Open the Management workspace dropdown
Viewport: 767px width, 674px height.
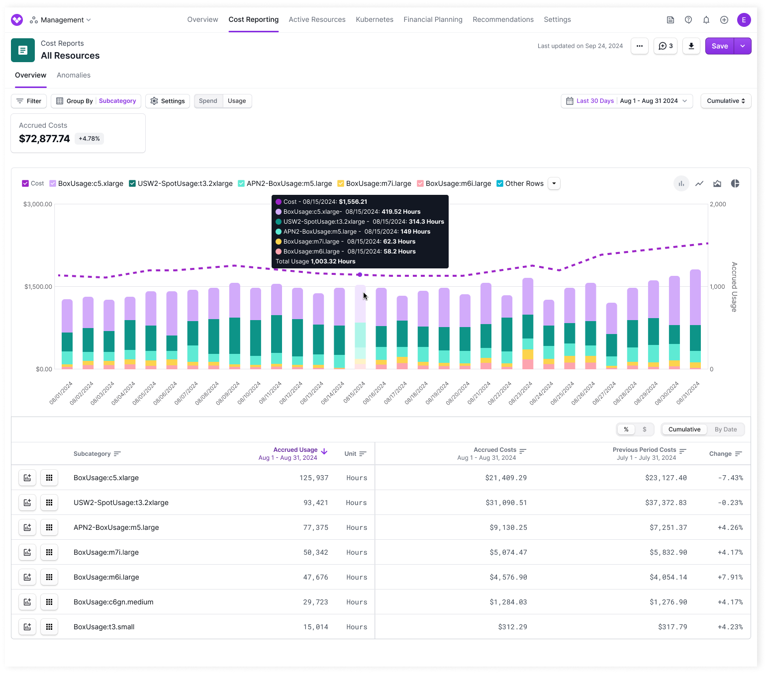point(61,20)
